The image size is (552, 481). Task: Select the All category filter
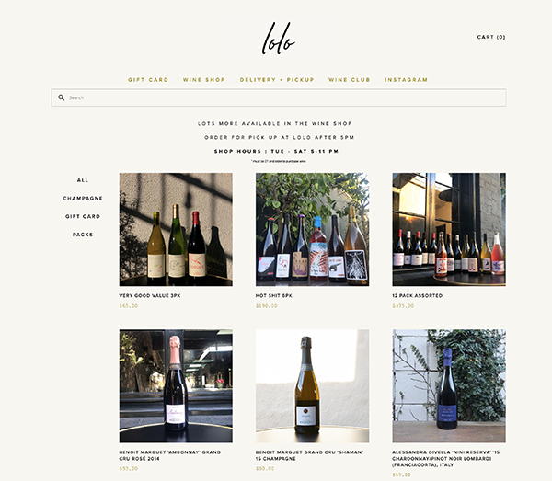coord(83,180)
